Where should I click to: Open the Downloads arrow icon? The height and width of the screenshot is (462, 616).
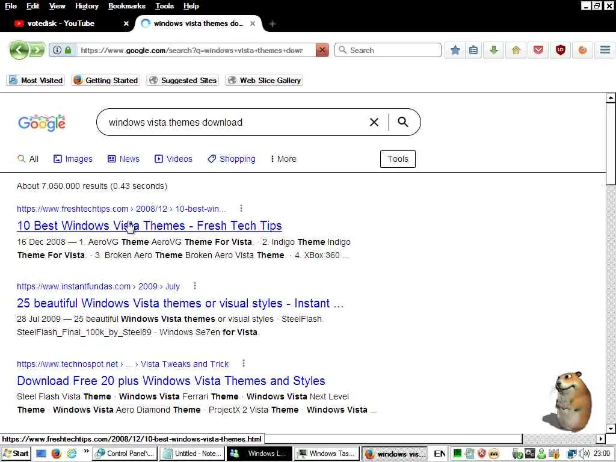click(x=494, y=51)
